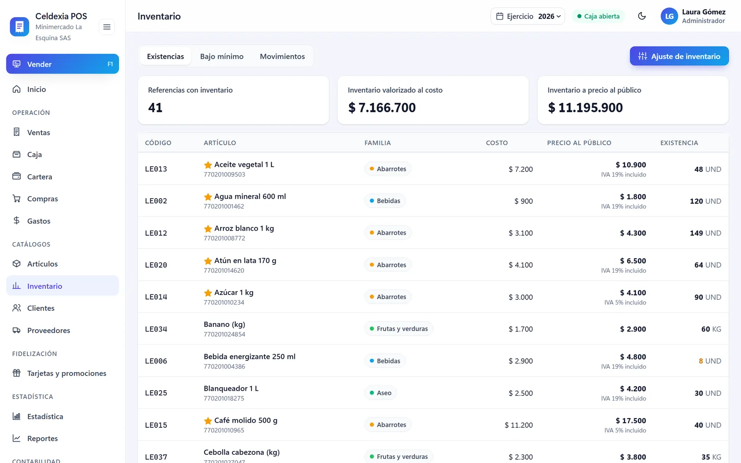Click the Reportes line chart icon
Image resolution: width=741 pixels, height=463 pixels.
coord(17,438)
